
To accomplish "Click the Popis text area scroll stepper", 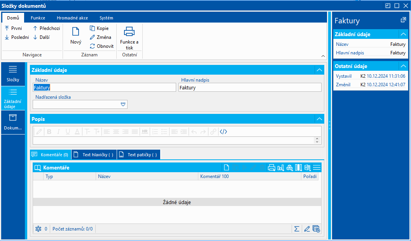I will 317,140.
